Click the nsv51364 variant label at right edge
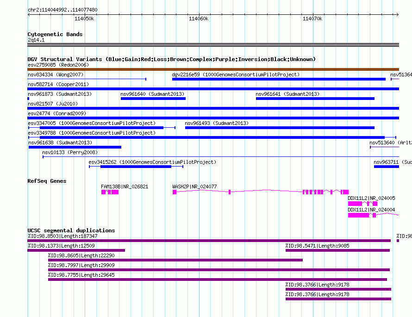The width and height of the screenshot is (412, 317). [x=401, y=75]
